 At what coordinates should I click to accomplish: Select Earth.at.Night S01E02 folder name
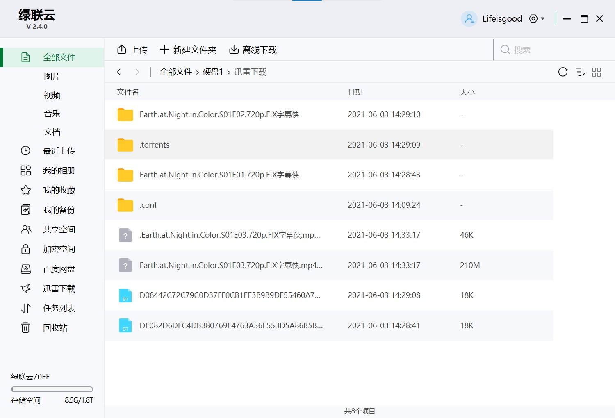click(219, 114)
